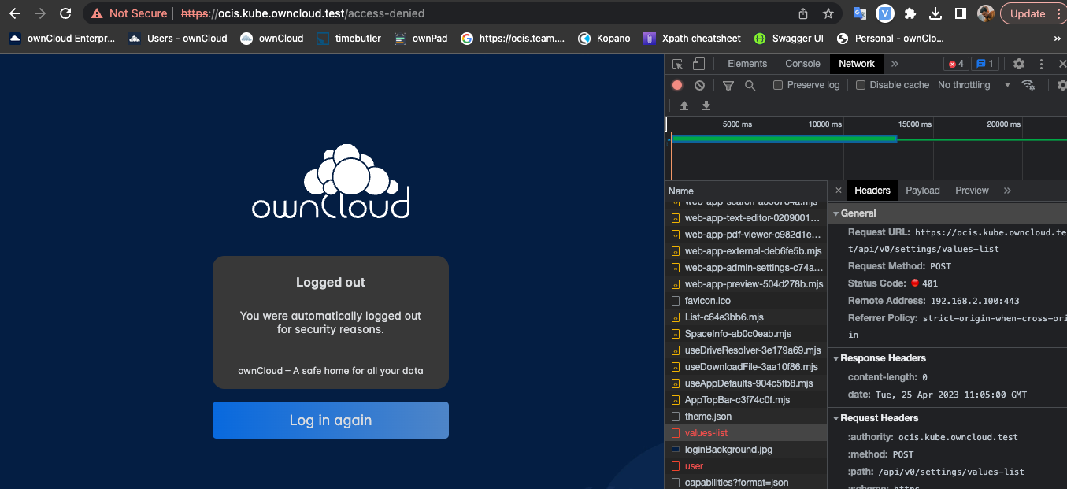The height and width of the screenshot is (489, 1067).
Task: Open the Chrome profile avatar
Action: tap(986, 13)
